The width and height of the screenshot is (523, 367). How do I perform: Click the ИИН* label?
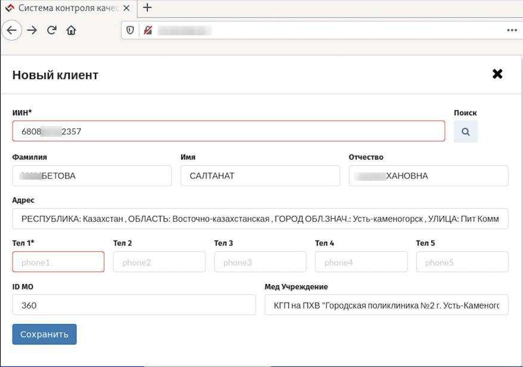(x=22, y=112)
